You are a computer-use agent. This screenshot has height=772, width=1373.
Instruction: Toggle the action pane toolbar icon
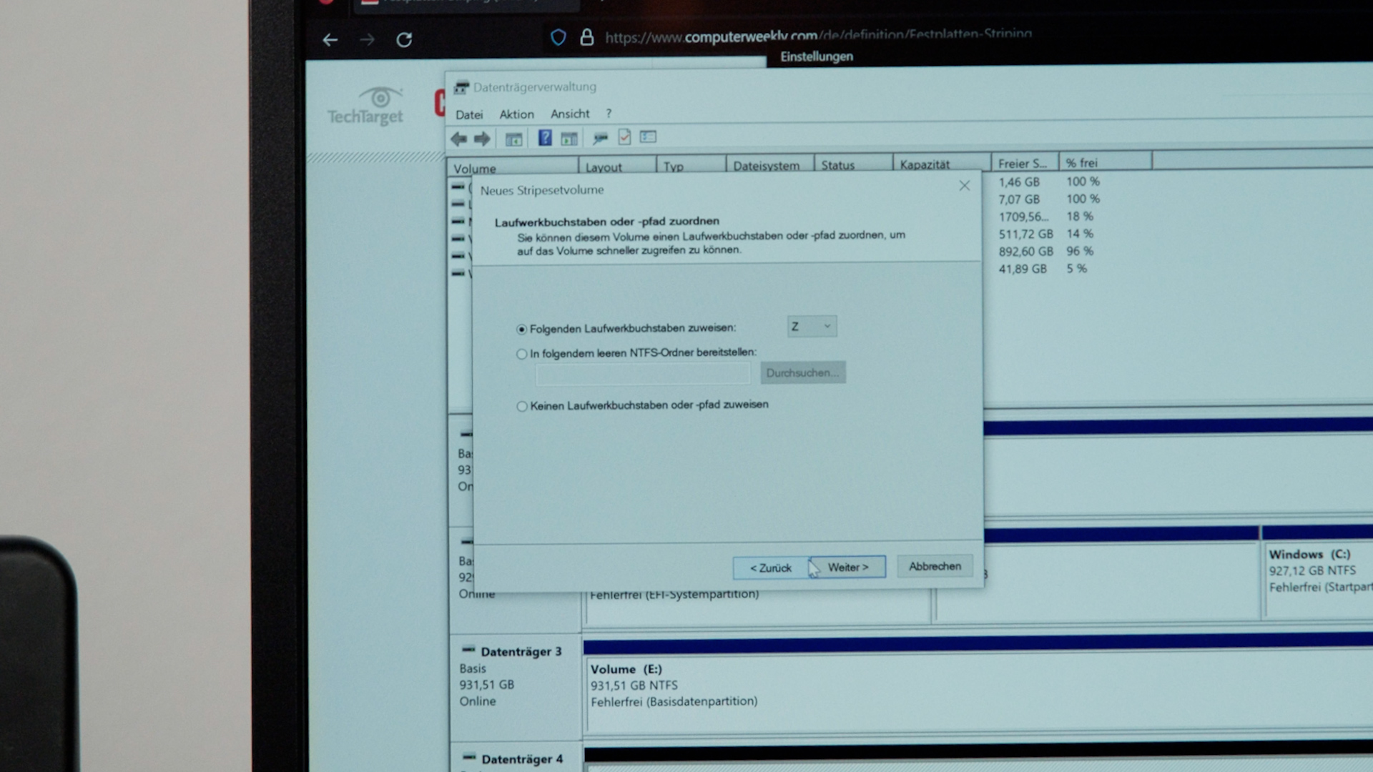(x=569, y=138)
